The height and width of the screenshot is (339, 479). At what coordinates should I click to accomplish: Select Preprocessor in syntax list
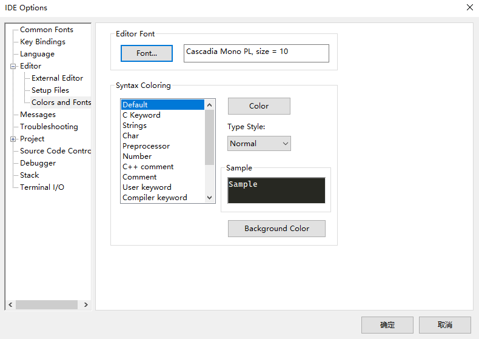coord(163,146)
